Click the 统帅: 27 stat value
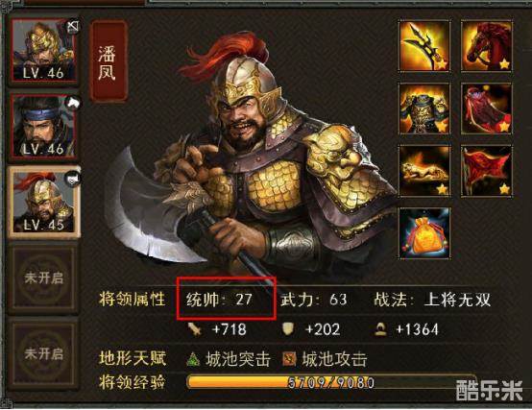Viewport: 532px width, 410px height. [x=220, y=300]
